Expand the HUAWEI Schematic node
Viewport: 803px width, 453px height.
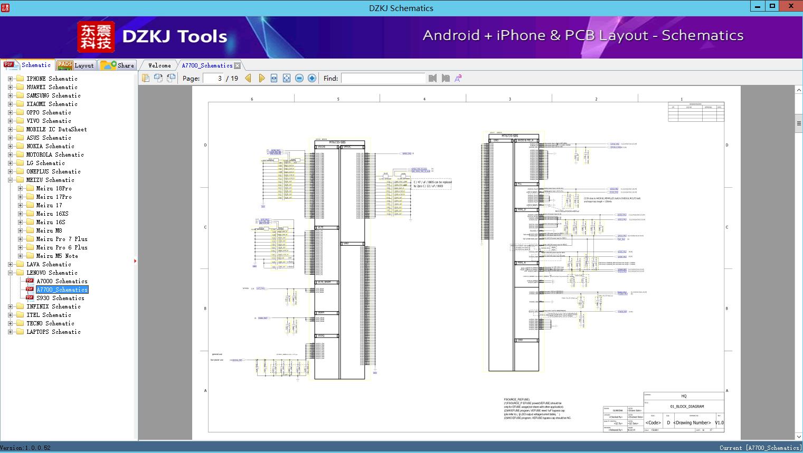[10, 87]
